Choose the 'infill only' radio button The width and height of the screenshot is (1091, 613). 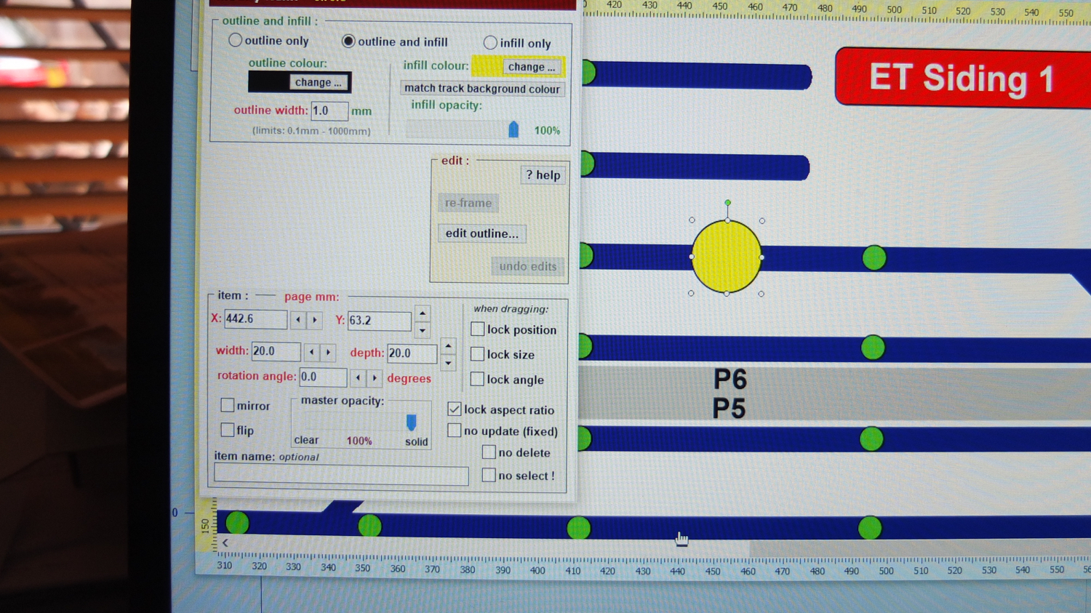coord(490,43)
